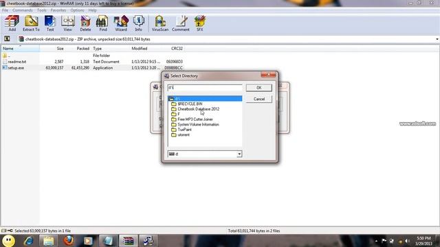Start VirusScan from toolbar

click(160, 23)
